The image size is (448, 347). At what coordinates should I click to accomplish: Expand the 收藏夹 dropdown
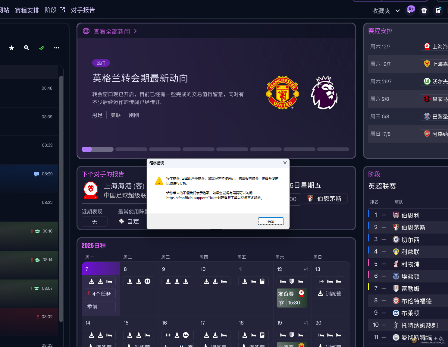(x=398, y=11)
